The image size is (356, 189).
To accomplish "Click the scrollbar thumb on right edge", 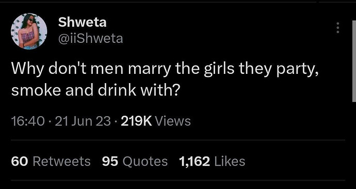I will point(354,61).
